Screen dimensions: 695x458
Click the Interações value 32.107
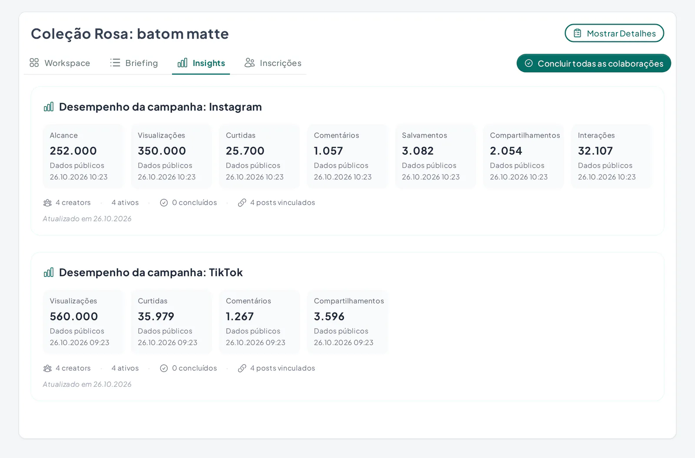click(595, 151)
